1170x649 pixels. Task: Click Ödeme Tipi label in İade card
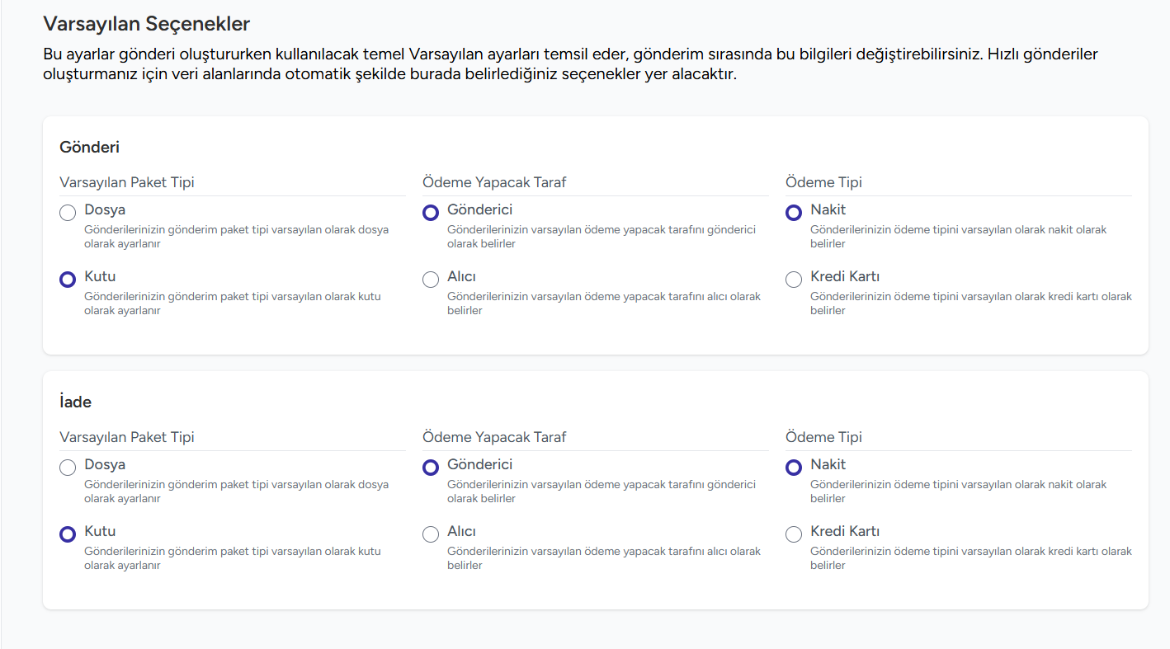(823, 437)
